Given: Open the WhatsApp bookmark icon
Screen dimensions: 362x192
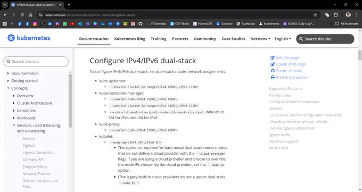Looking at the screenshot, I should pos(65,23).
